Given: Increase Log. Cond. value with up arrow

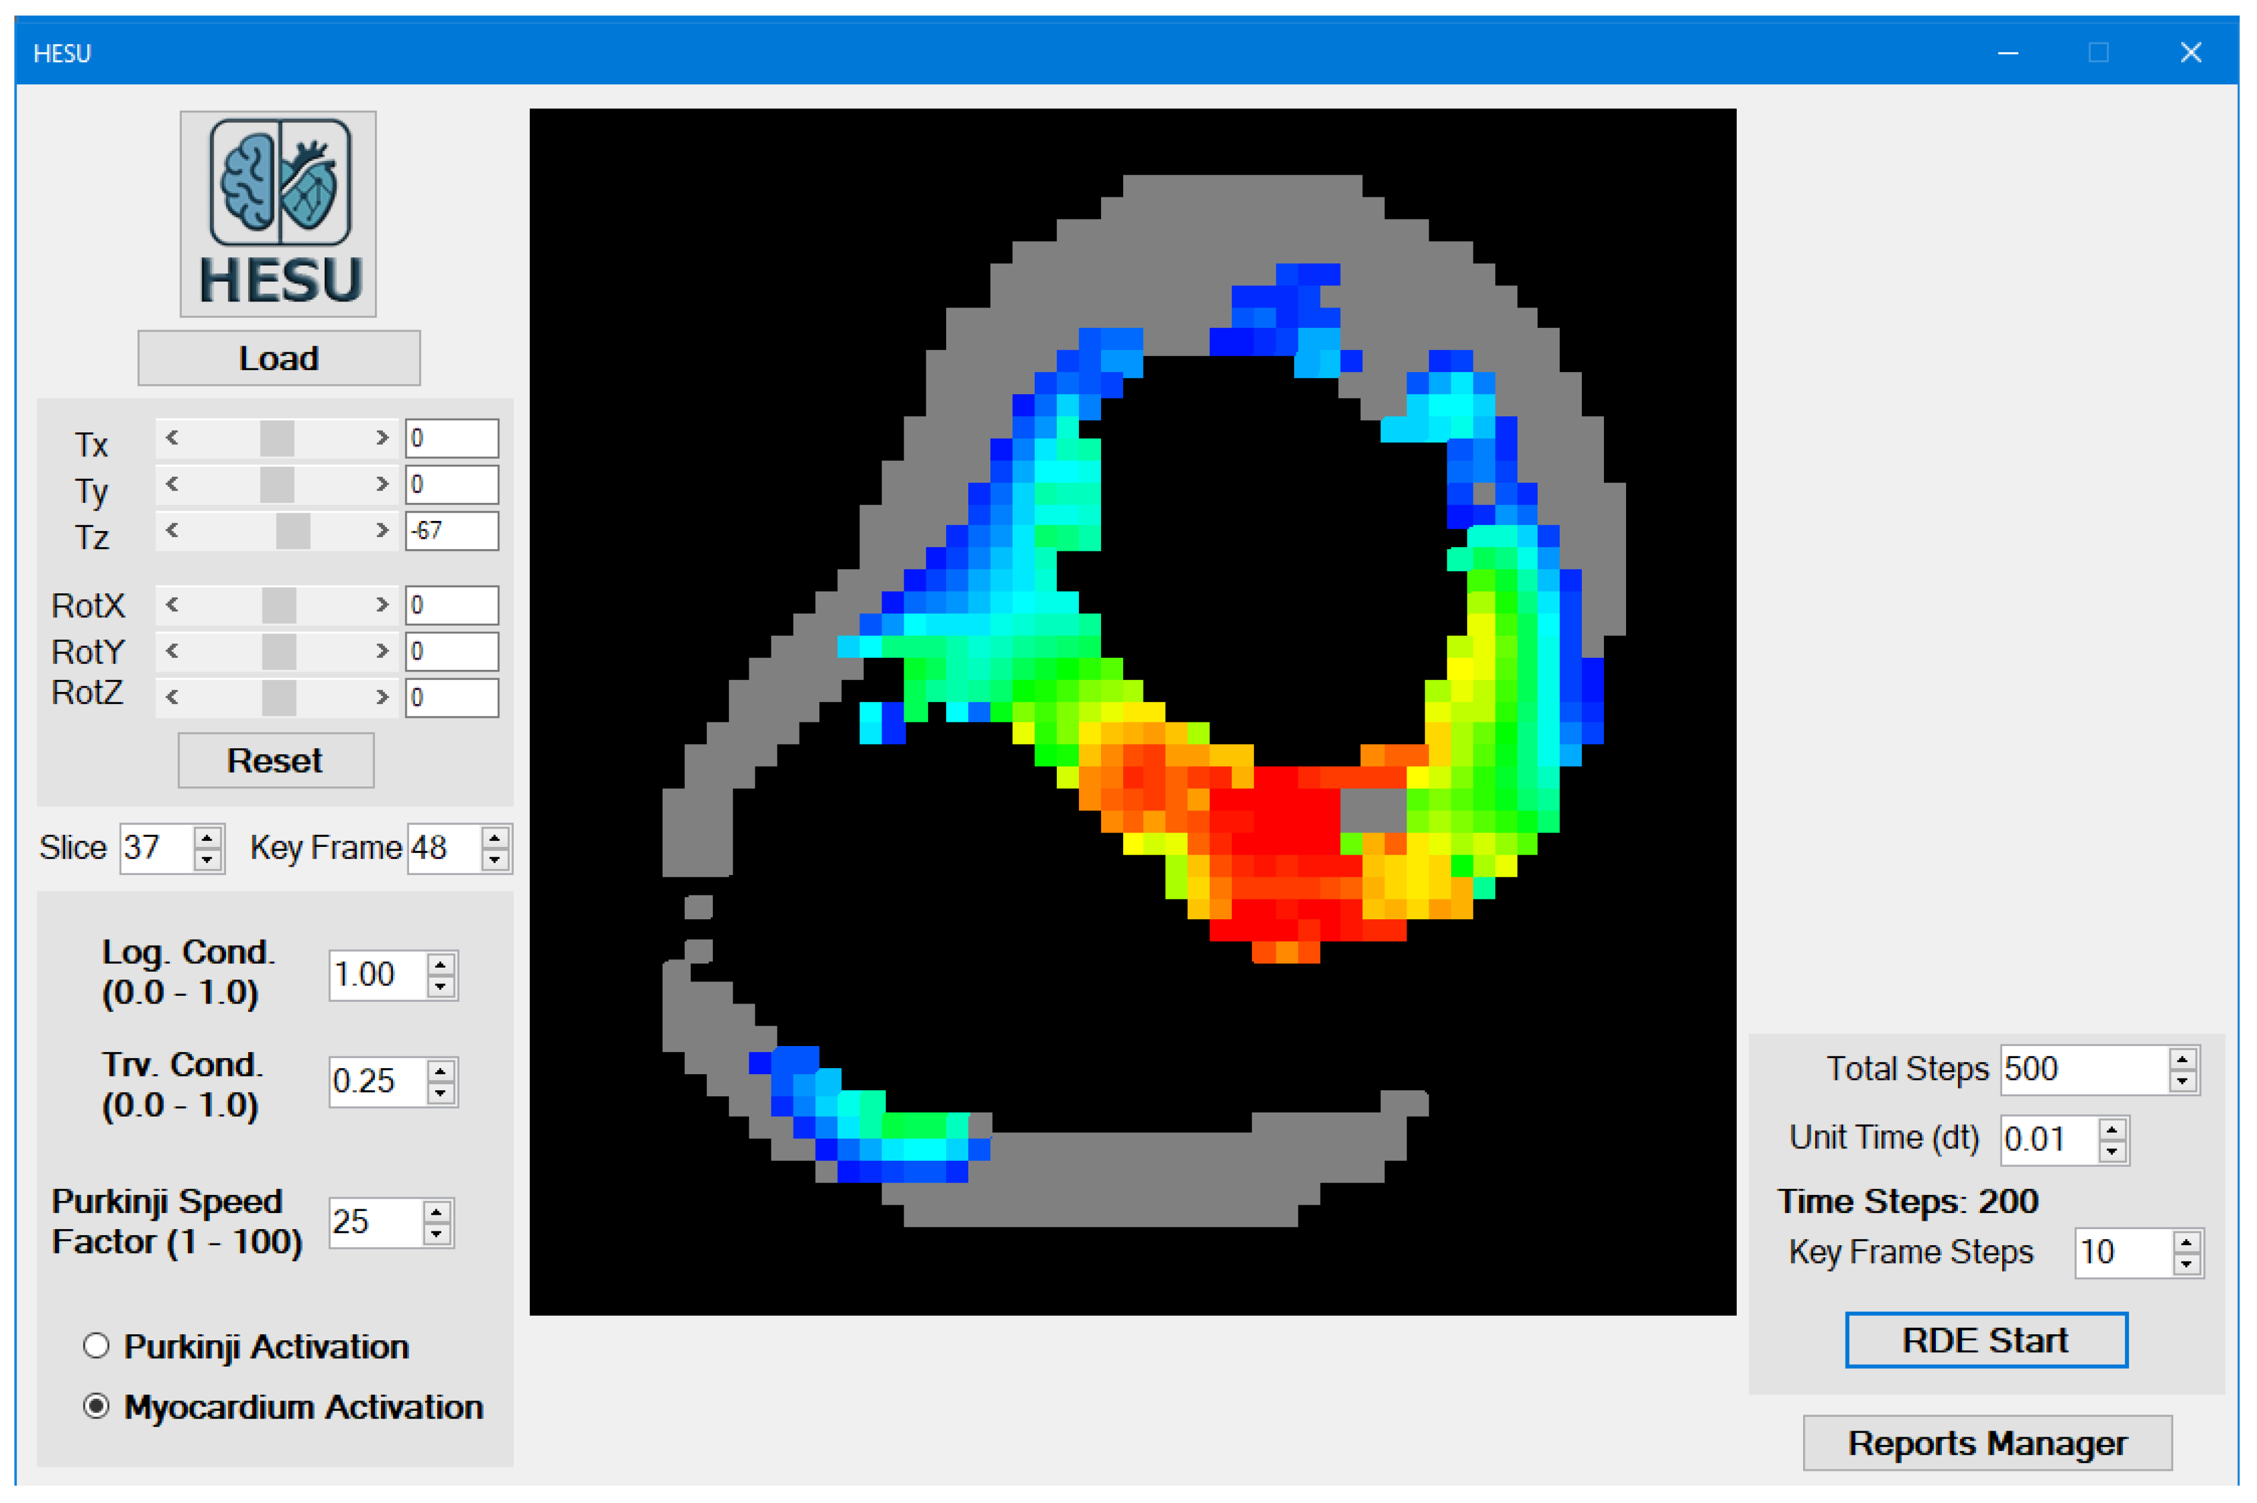Looking at the screenshot, I should (441, 964).
